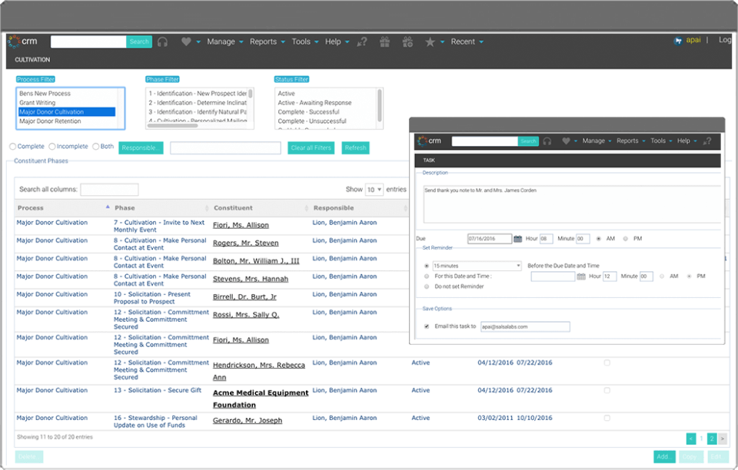Image resolution: width=738 pixels, height=470 pixels.
Task: Click the headphones support icon in main toolbar
Action: [x=162, y=41]
